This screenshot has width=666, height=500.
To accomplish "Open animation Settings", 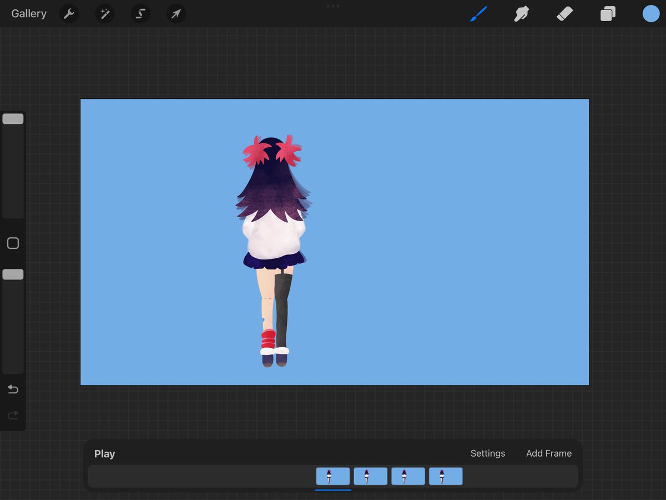I will point(488,453).
